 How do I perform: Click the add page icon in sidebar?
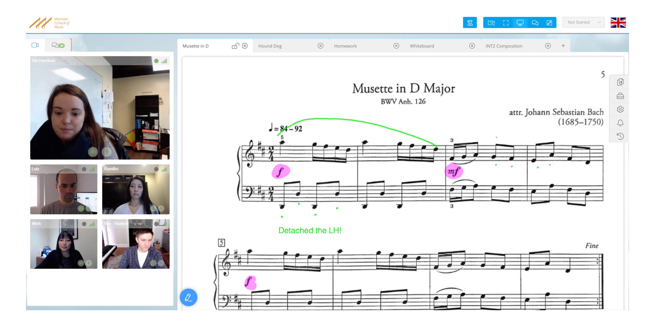point(620,82)
